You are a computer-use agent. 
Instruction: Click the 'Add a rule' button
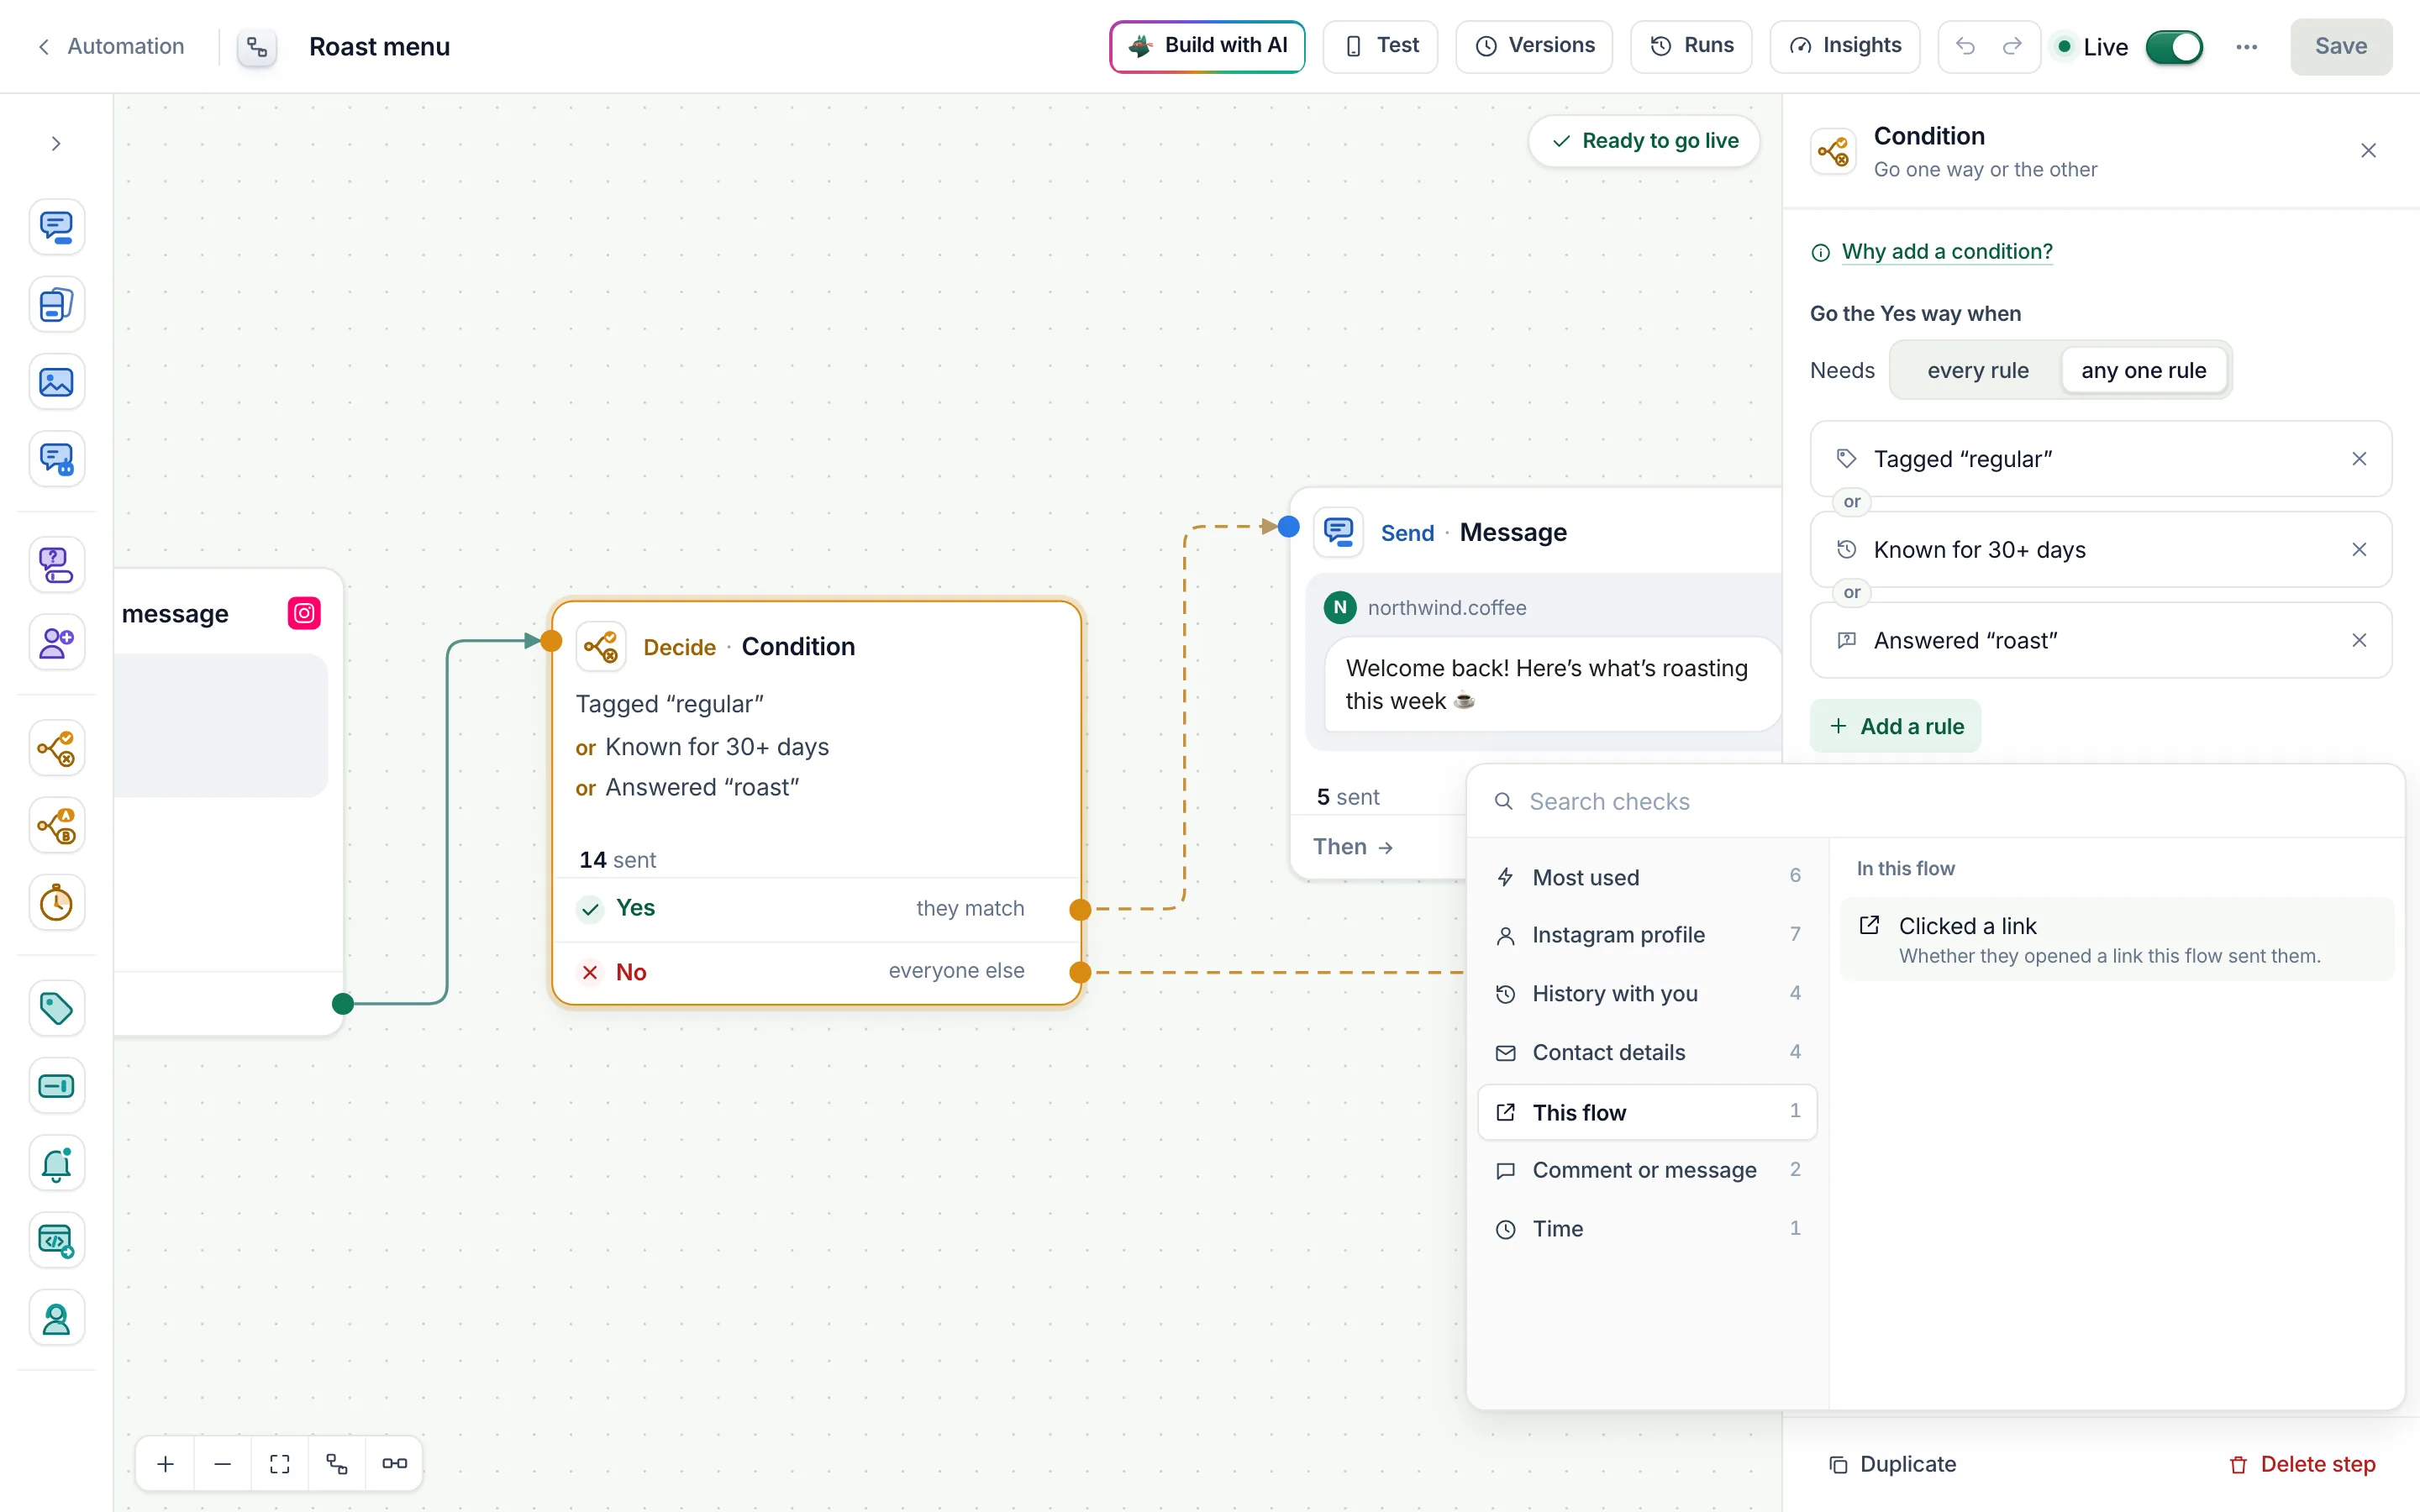click(x=1895, y=726)
